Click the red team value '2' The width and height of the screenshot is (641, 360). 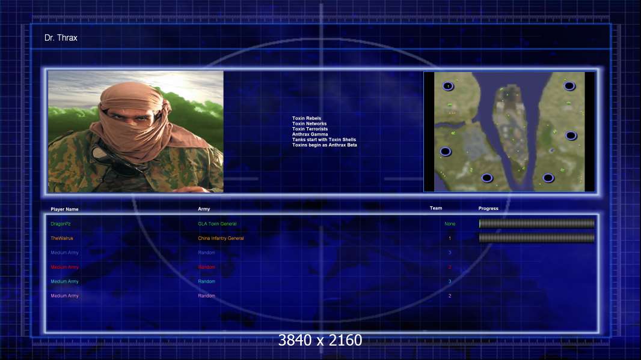click(450, 267)
